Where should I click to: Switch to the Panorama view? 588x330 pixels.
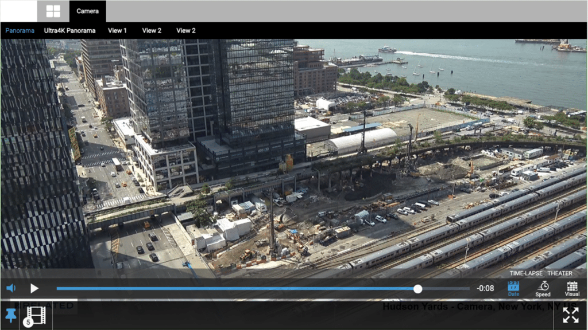(x=20, y=30)
